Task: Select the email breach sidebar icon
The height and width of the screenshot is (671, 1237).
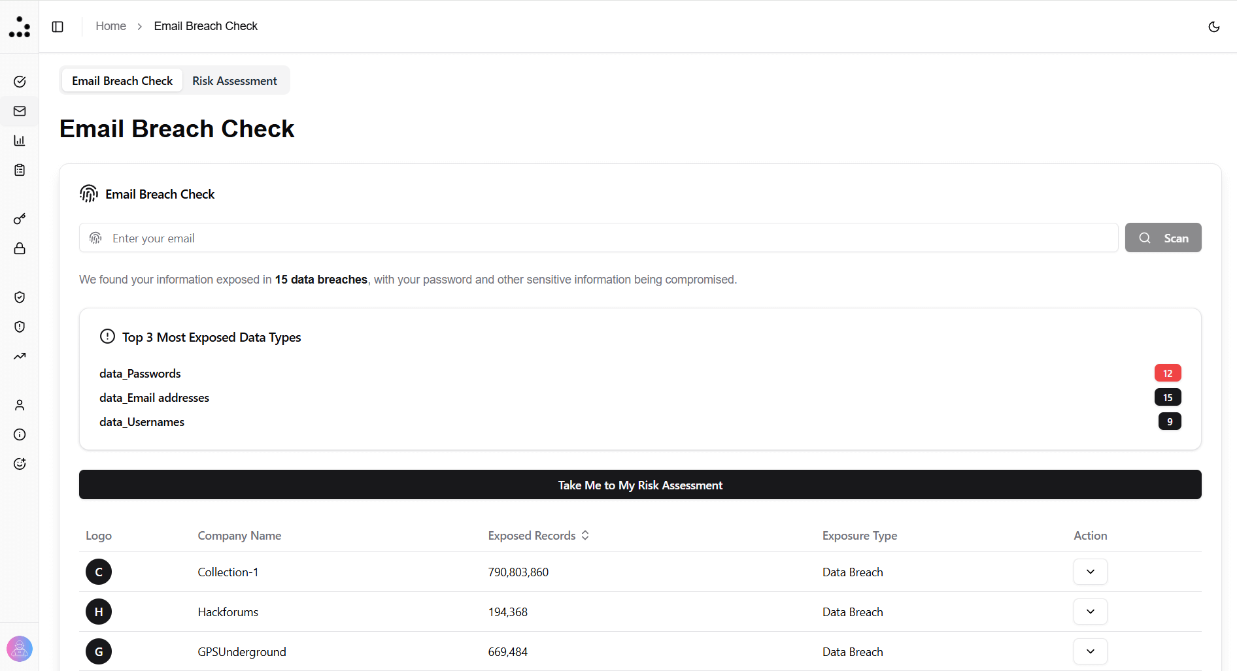Action: coord(19,110)
